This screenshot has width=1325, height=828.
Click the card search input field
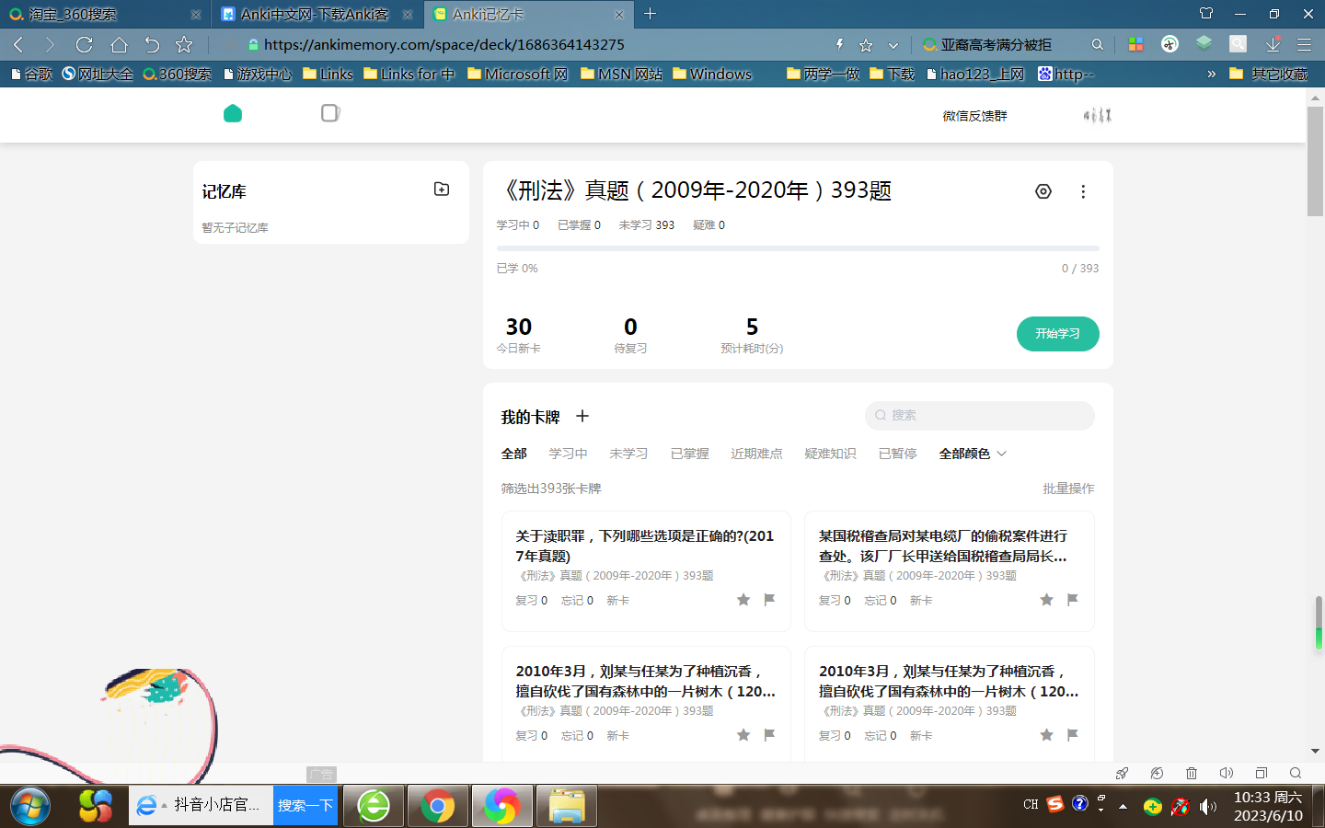tap(980, 416)
